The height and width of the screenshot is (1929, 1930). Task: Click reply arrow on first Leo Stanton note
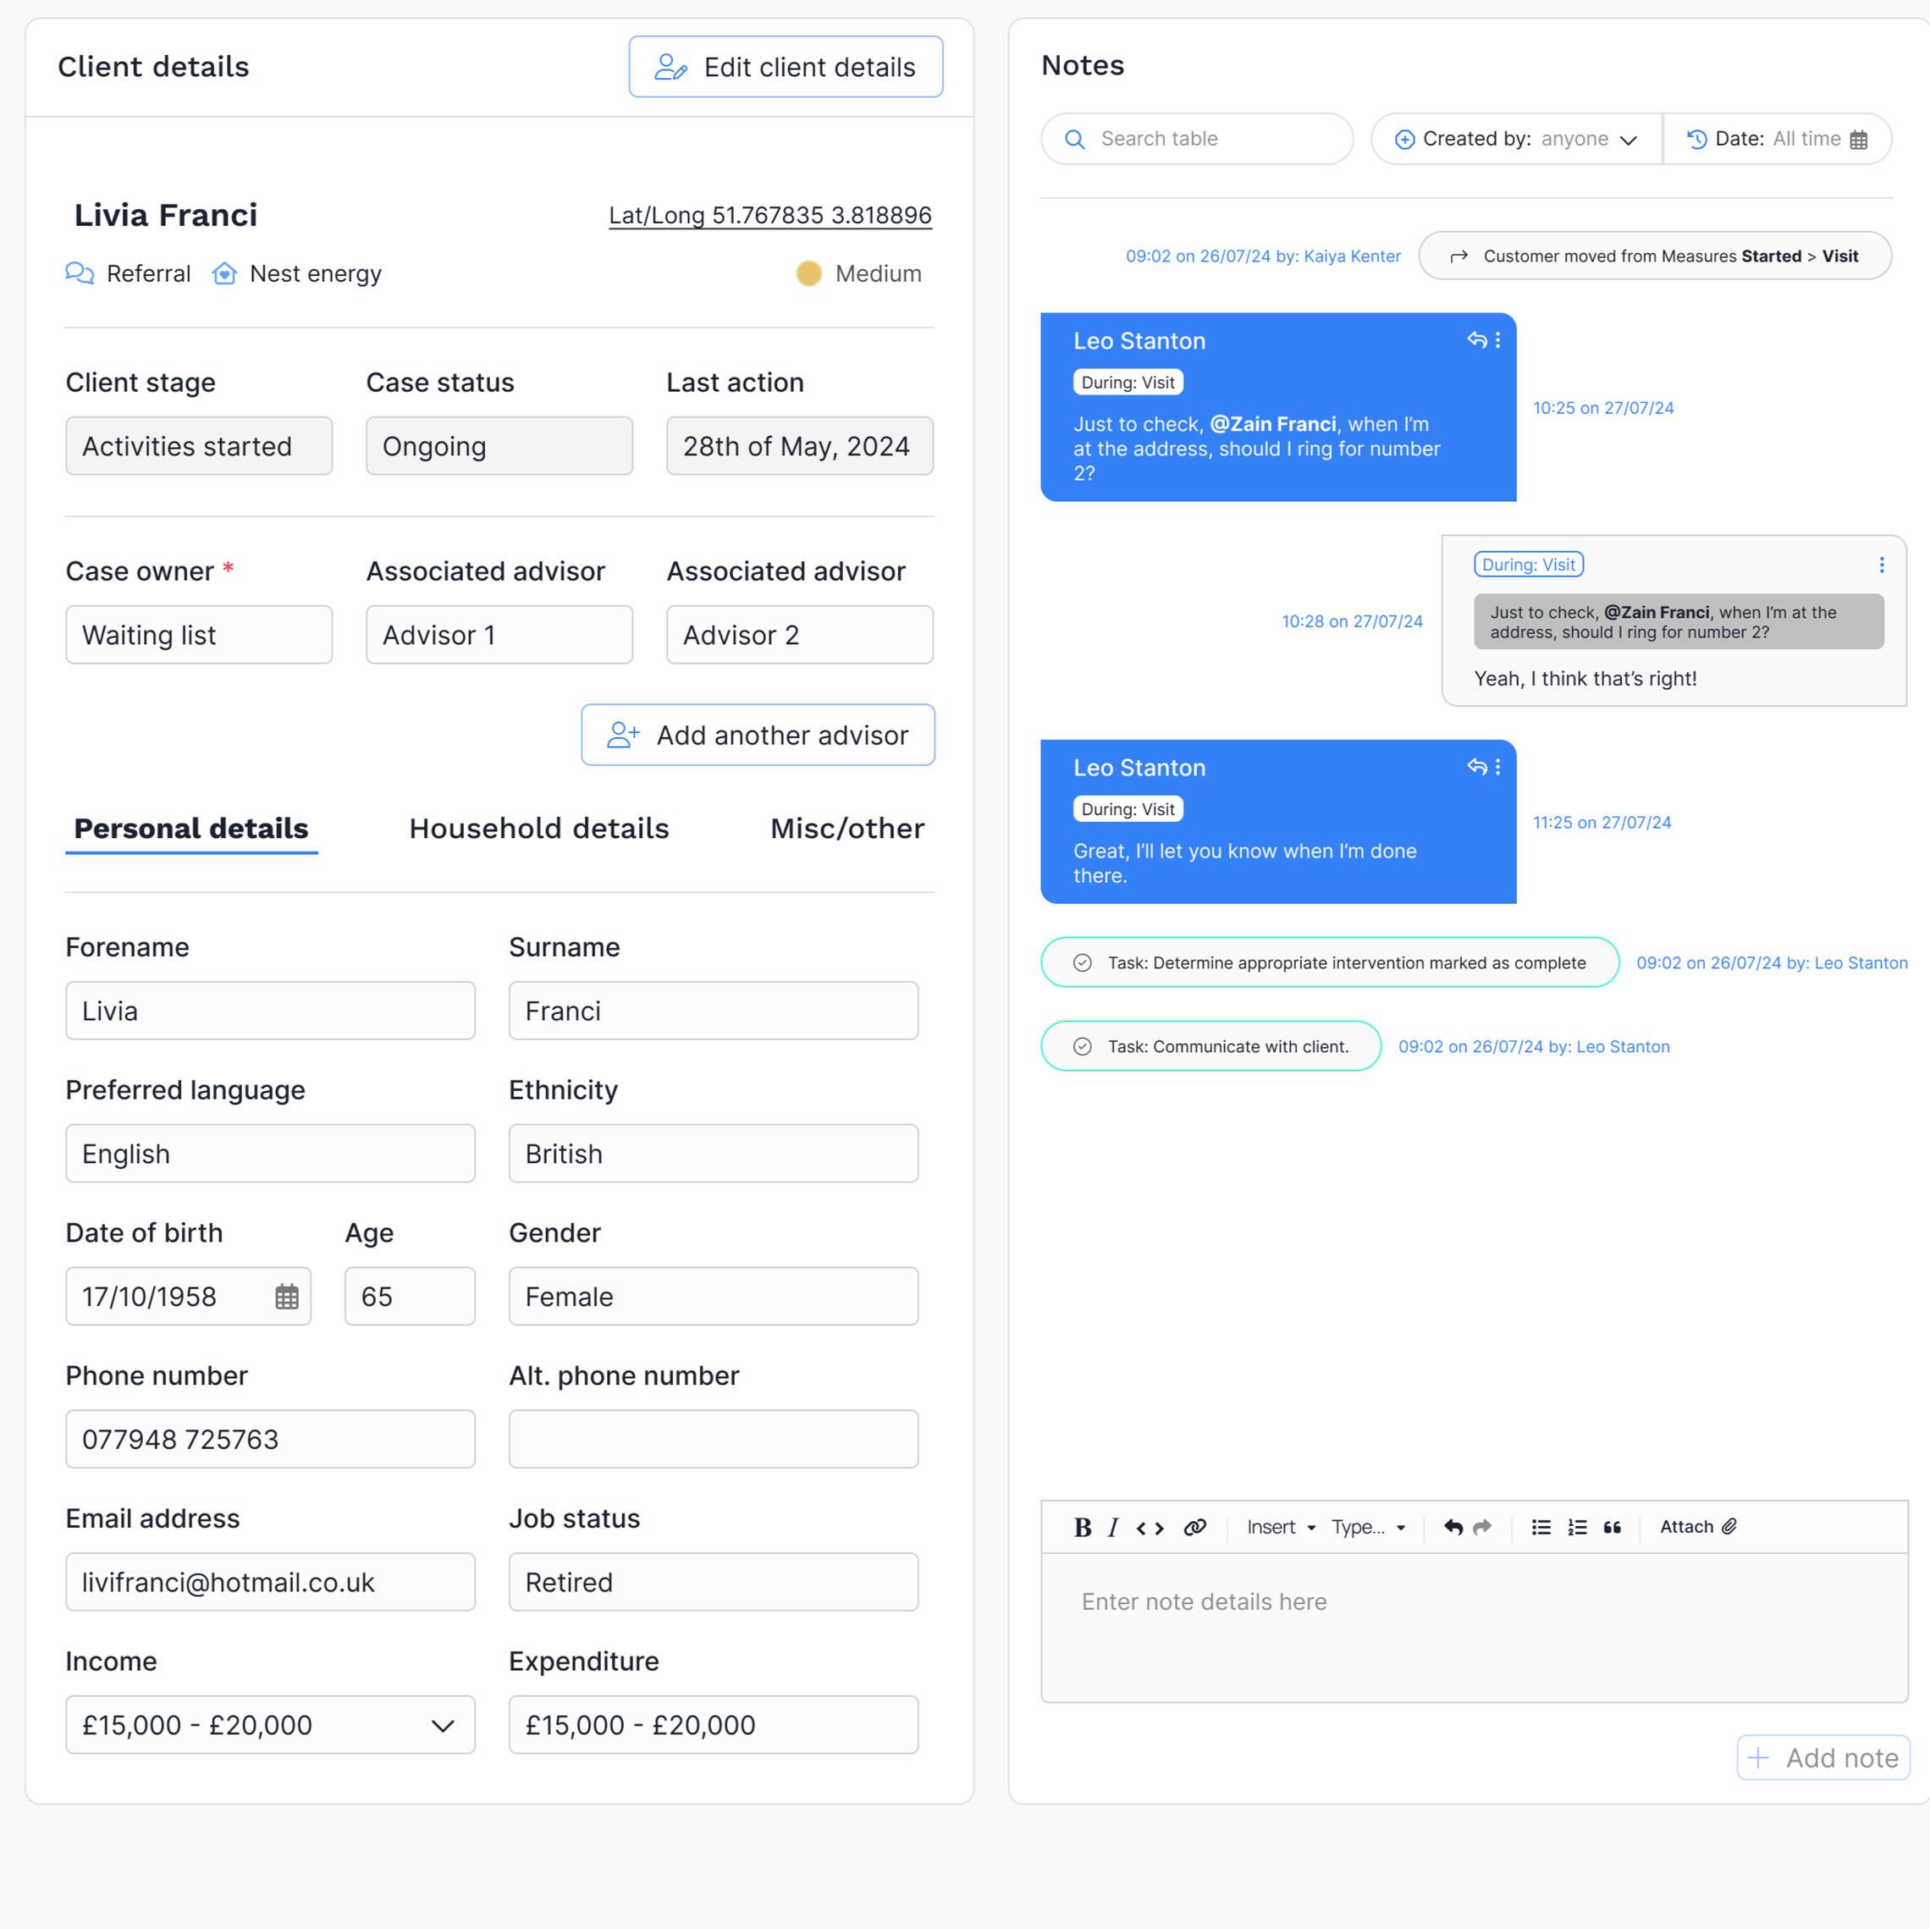[1475, 339]
